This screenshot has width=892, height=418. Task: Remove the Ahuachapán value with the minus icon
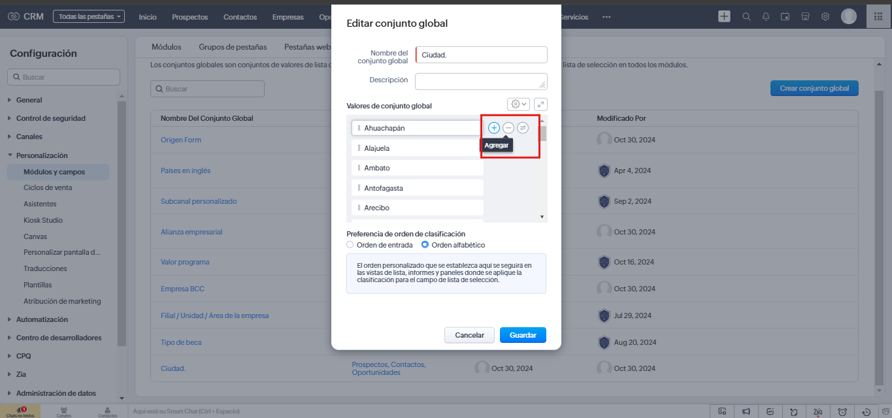pos(508,128)
